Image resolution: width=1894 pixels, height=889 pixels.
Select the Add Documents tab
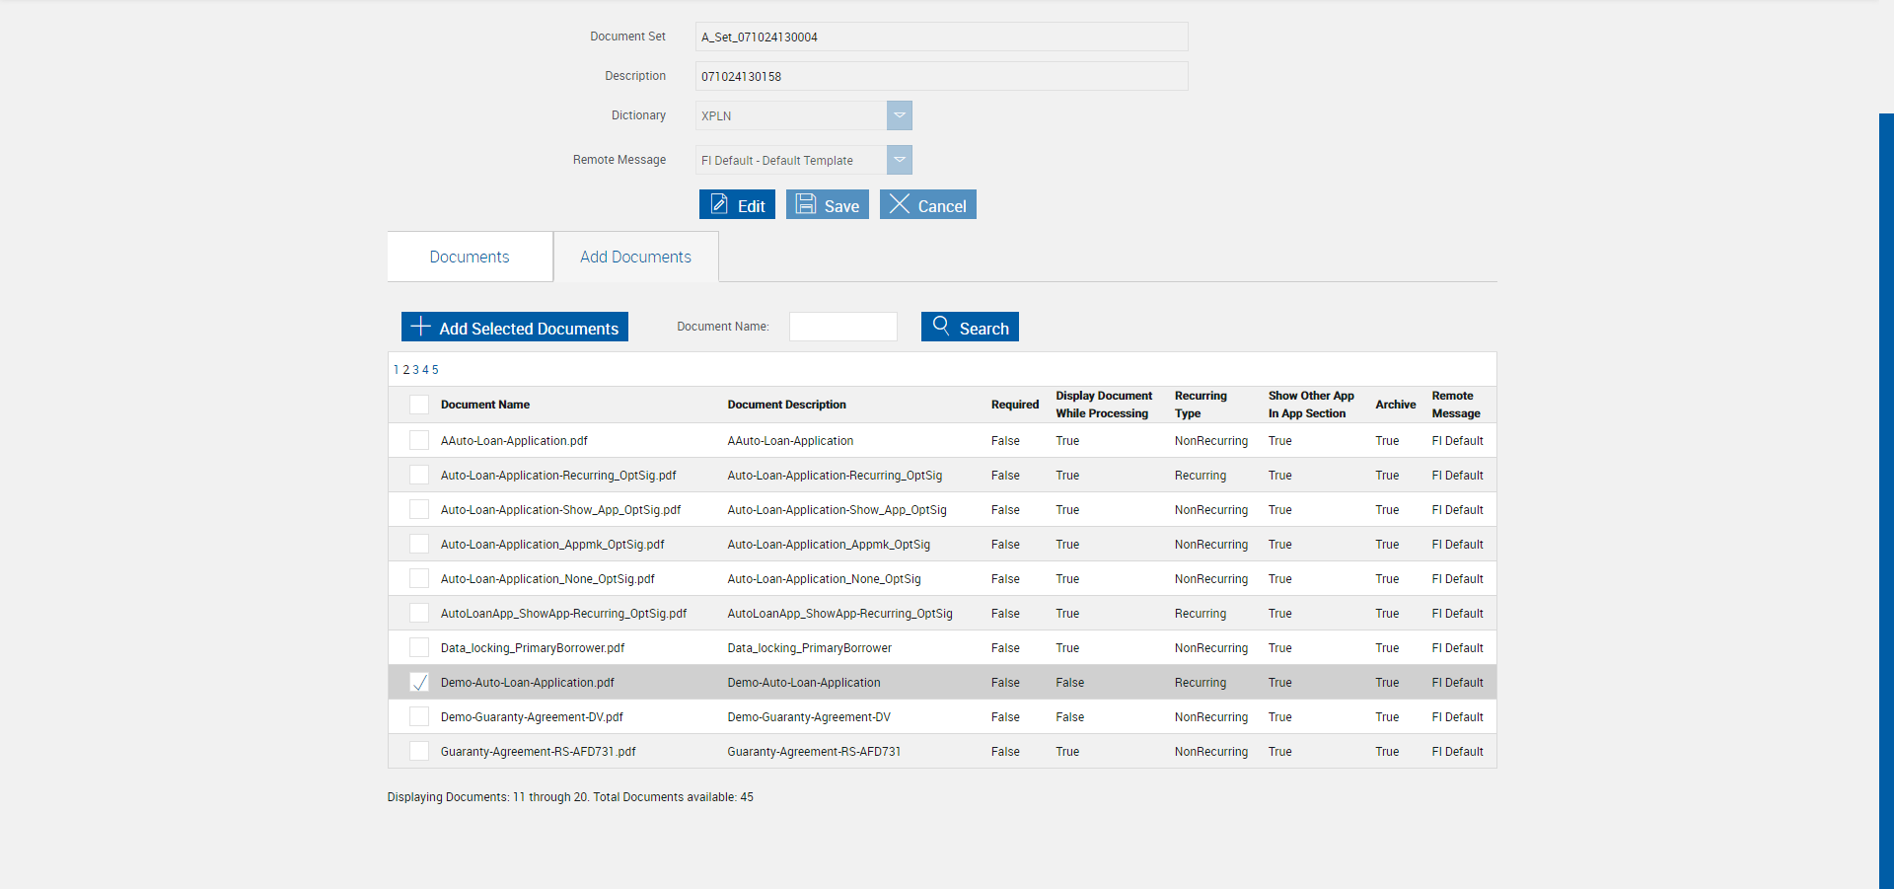tap(635, 257)
